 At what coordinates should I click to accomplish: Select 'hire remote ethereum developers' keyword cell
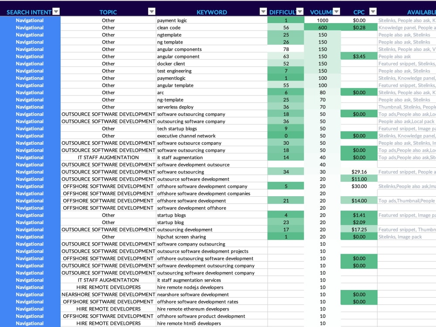[x=211, y=309]
